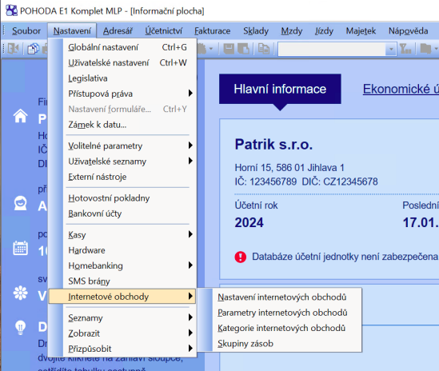Click the Patrik s.r.o. company name

point(273,145)
